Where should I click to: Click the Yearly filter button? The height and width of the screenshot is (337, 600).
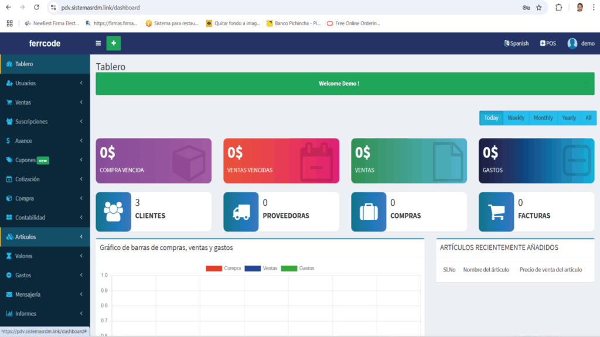click(x=569, y=118)
